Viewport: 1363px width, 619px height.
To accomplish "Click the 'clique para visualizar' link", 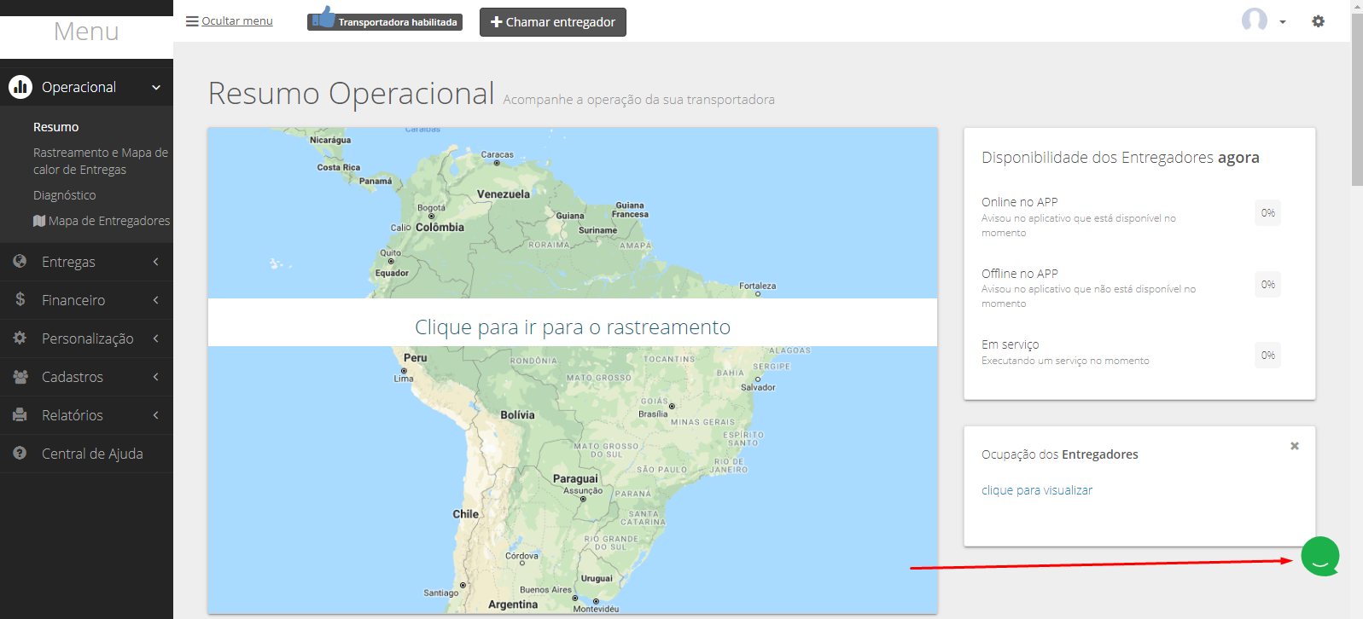I will (1037, 490).
